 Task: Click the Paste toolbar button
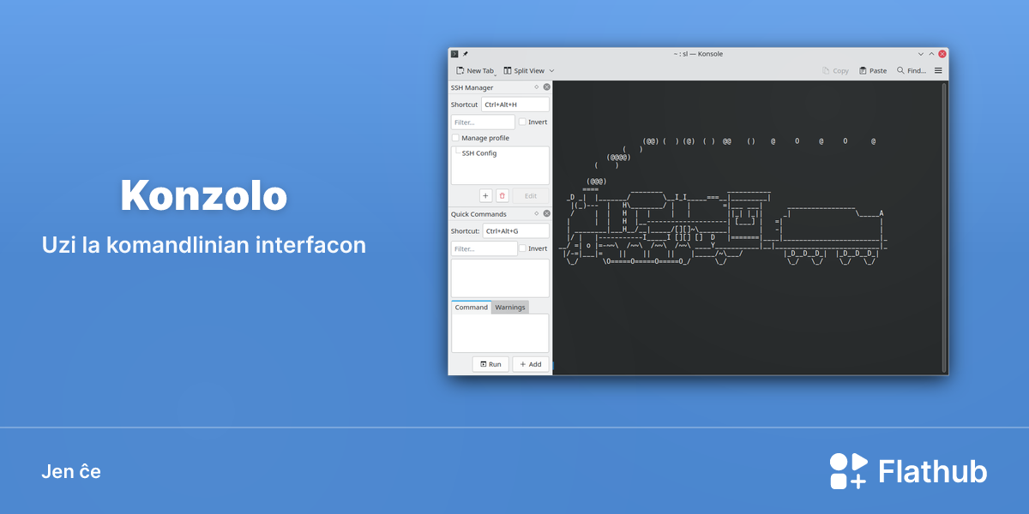[x=873, y=70]
